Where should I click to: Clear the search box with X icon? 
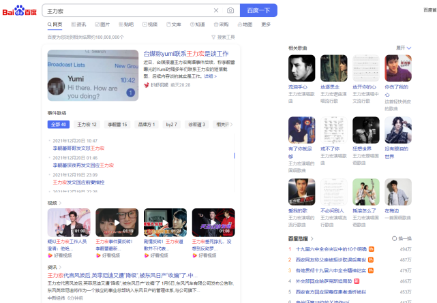point(216,11)
